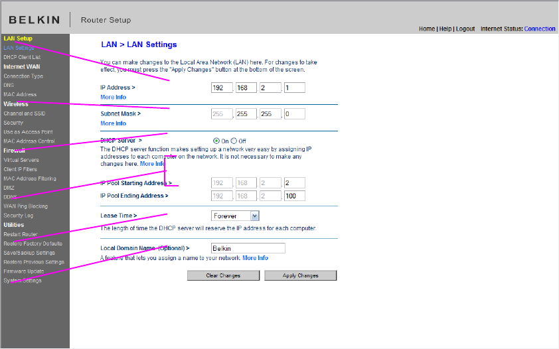Open Client IP Filters page
559x349 pixels.
pos(20,169)
